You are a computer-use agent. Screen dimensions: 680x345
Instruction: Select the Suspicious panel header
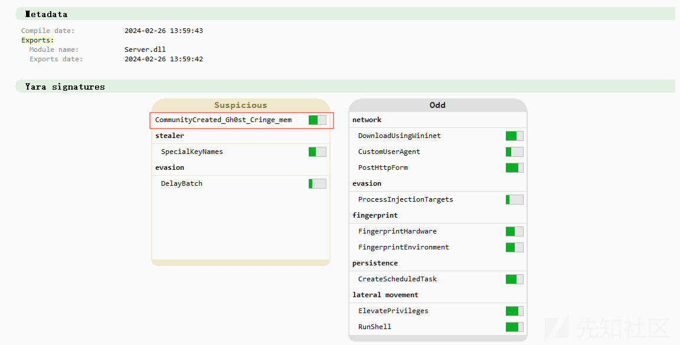coord(241,106)
